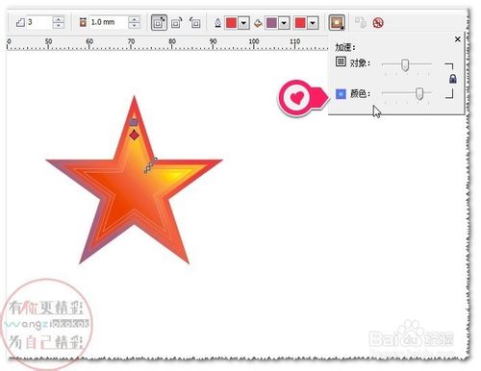Decrease contour offset with down arrow
481x371 pixels.
[x=134, y=26]
